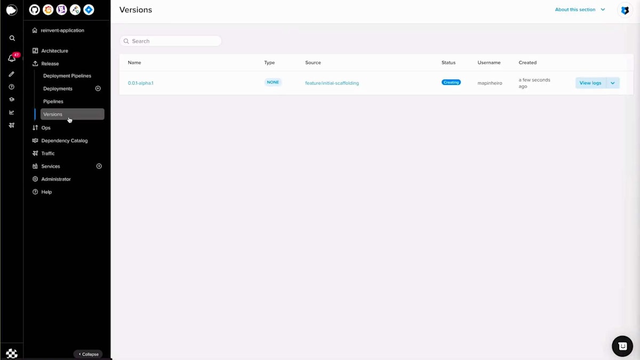
Task: Click the Search input field
Action: tap(171, 41)
